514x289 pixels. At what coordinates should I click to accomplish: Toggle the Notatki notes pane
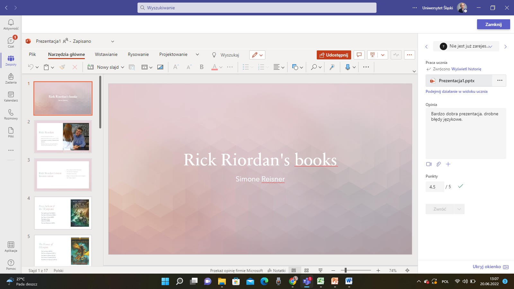pyautogui.click(x=277, y=270)
